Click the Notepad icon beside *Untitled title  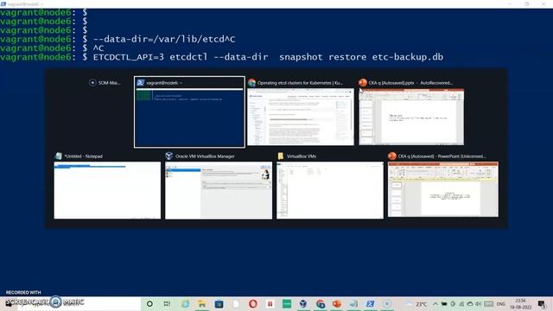point(59,156)
